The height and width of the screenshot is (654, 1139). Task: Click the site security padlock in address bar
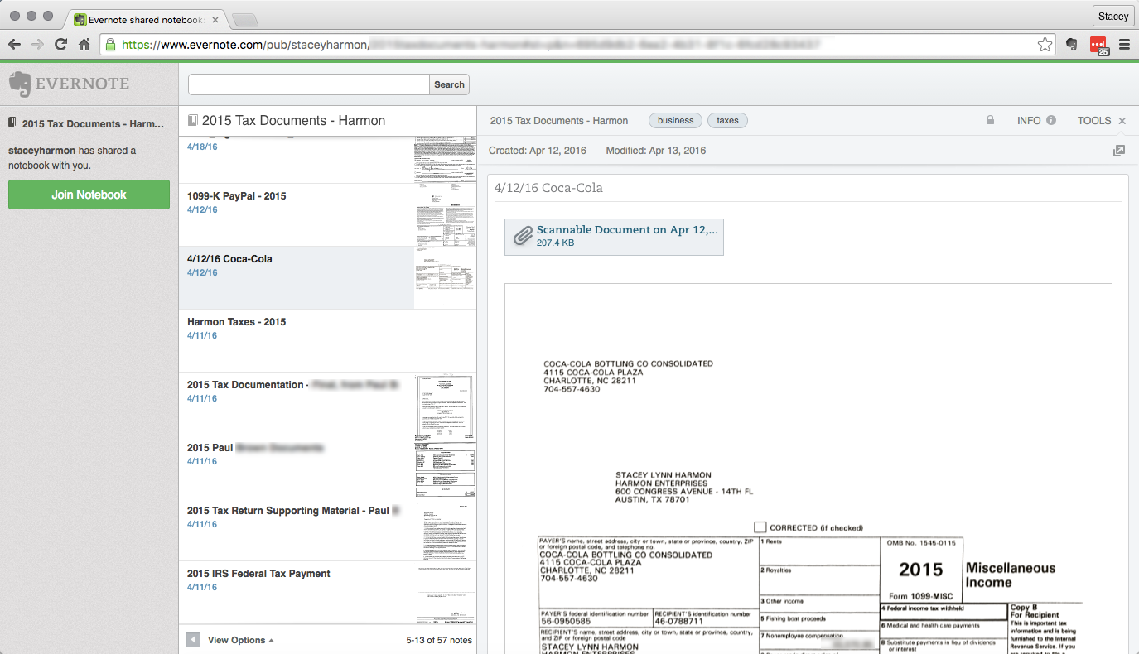[x=109, y=45]
